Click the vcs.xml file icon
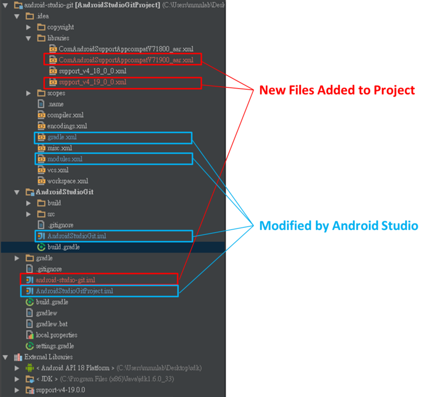 coord(42,170)
